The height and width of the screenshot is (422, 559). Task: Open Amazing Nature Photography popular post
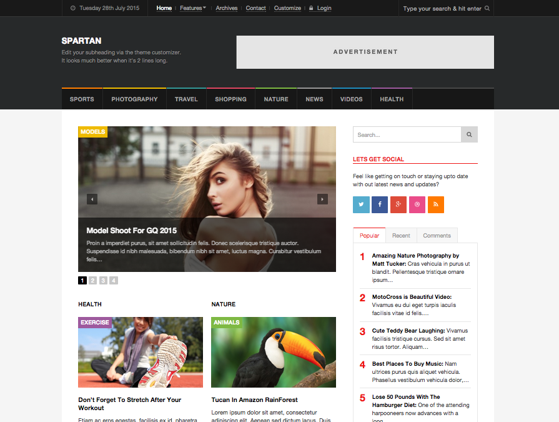(415, 259)
